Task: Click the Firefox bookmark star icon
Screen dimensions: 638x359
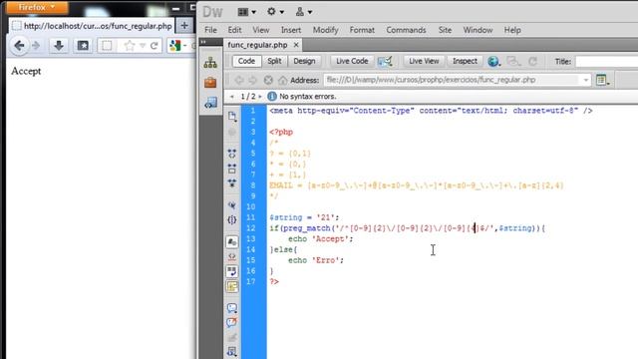Action: coord(130,46)
